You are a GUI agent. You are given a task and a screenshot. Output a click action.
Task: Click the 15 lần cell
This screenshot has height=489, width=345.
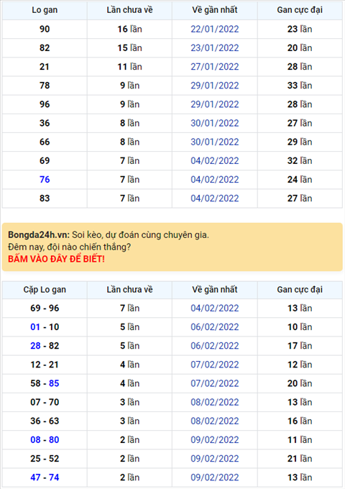(129, 47)
